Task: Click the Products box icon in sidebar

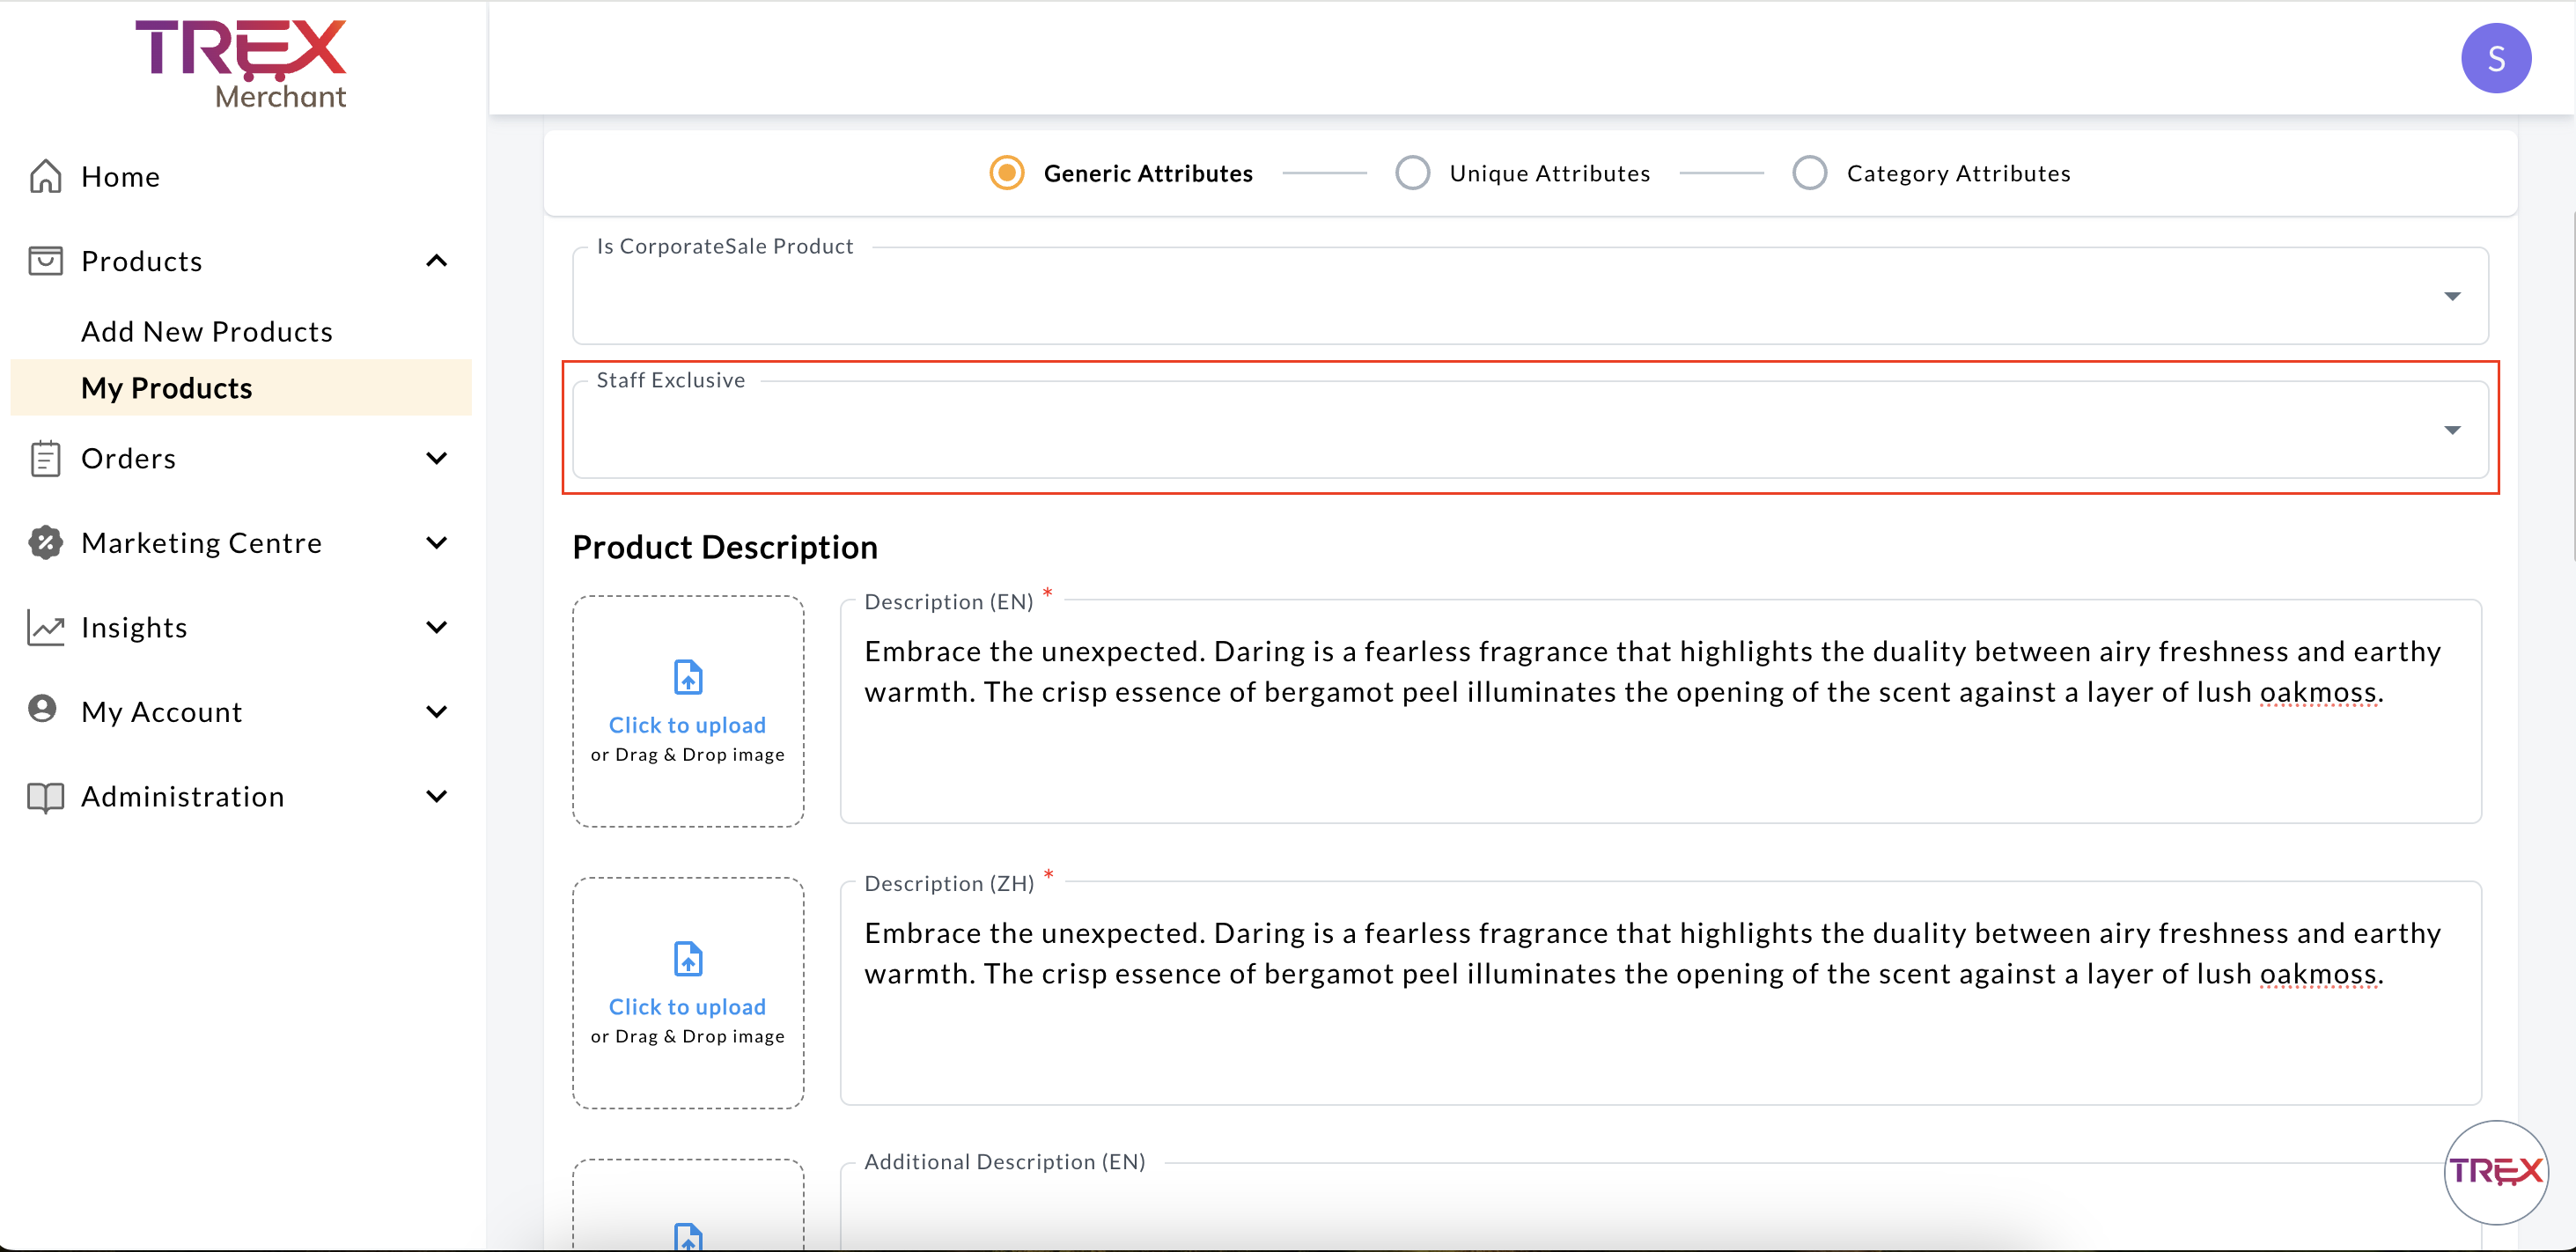Action: pyautogui.click(x=46, y=261)
